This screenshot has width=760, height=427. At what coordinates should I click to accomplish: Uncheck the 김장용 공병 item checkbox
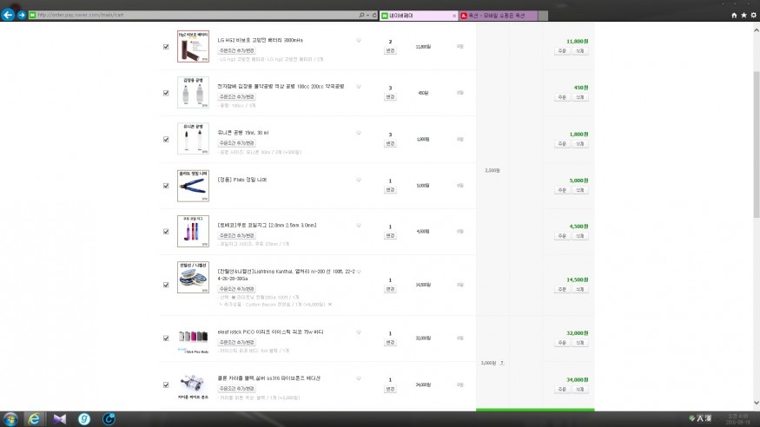coord(166,93)
